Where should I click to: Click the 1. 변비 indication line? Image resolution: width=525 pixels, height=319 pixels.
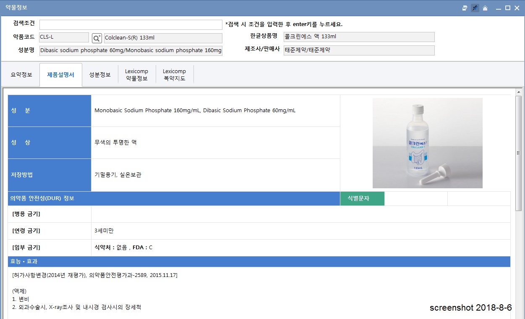(20, 299)
